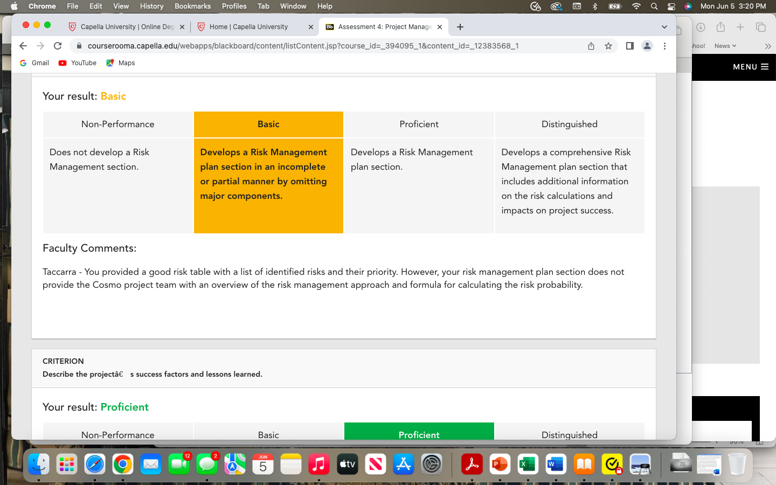
Task: Click Safari's share icon in background window
Action: (720, 27)
